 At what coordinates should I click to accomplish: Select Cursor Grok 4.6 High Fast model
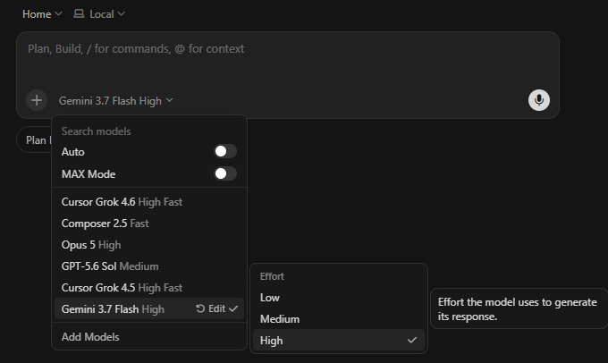coord(149,202)
